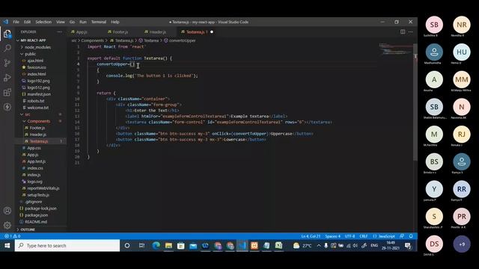Open XAMPP orange icon on taskbar
The height and width of the screenshot is (269, 479).
254,246
